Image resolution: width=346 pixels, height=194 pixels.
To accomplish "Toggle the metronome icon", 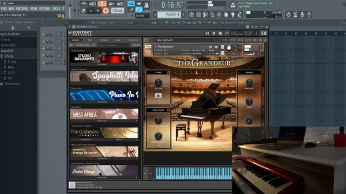I will coord(84,4).
